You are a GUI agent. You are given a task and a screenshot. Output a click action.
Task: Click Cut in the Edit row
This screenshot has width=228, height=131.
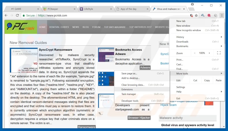tap(195, 80)
